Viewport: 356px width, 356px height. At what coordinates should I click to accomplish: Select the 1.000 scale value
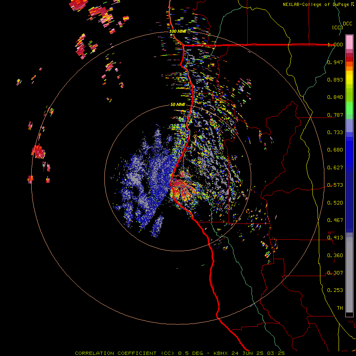(335, 44)
